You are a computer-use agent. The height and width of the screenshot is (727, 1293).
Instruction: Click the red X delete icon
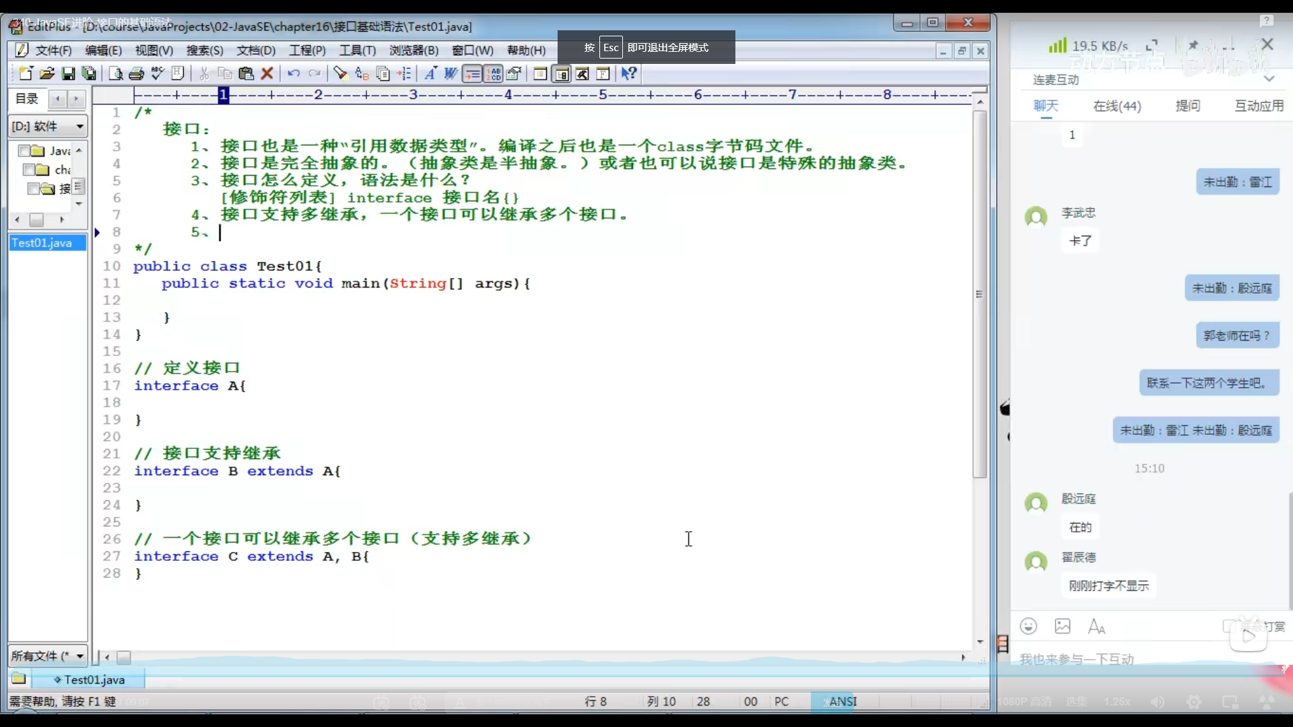point(267,73)
